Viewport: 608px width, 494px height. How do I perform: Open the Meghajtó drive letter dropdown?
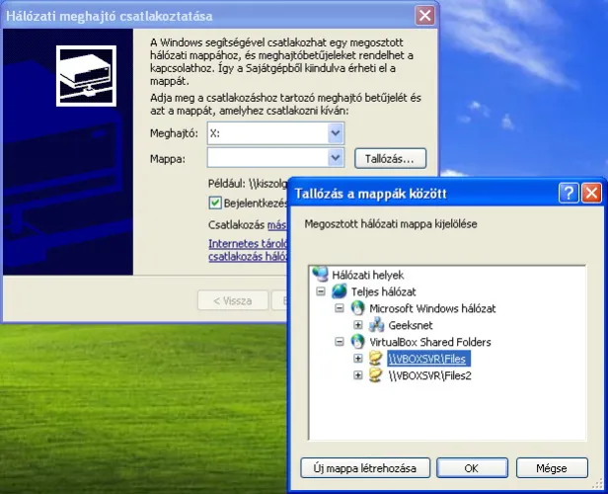[336, 133]
